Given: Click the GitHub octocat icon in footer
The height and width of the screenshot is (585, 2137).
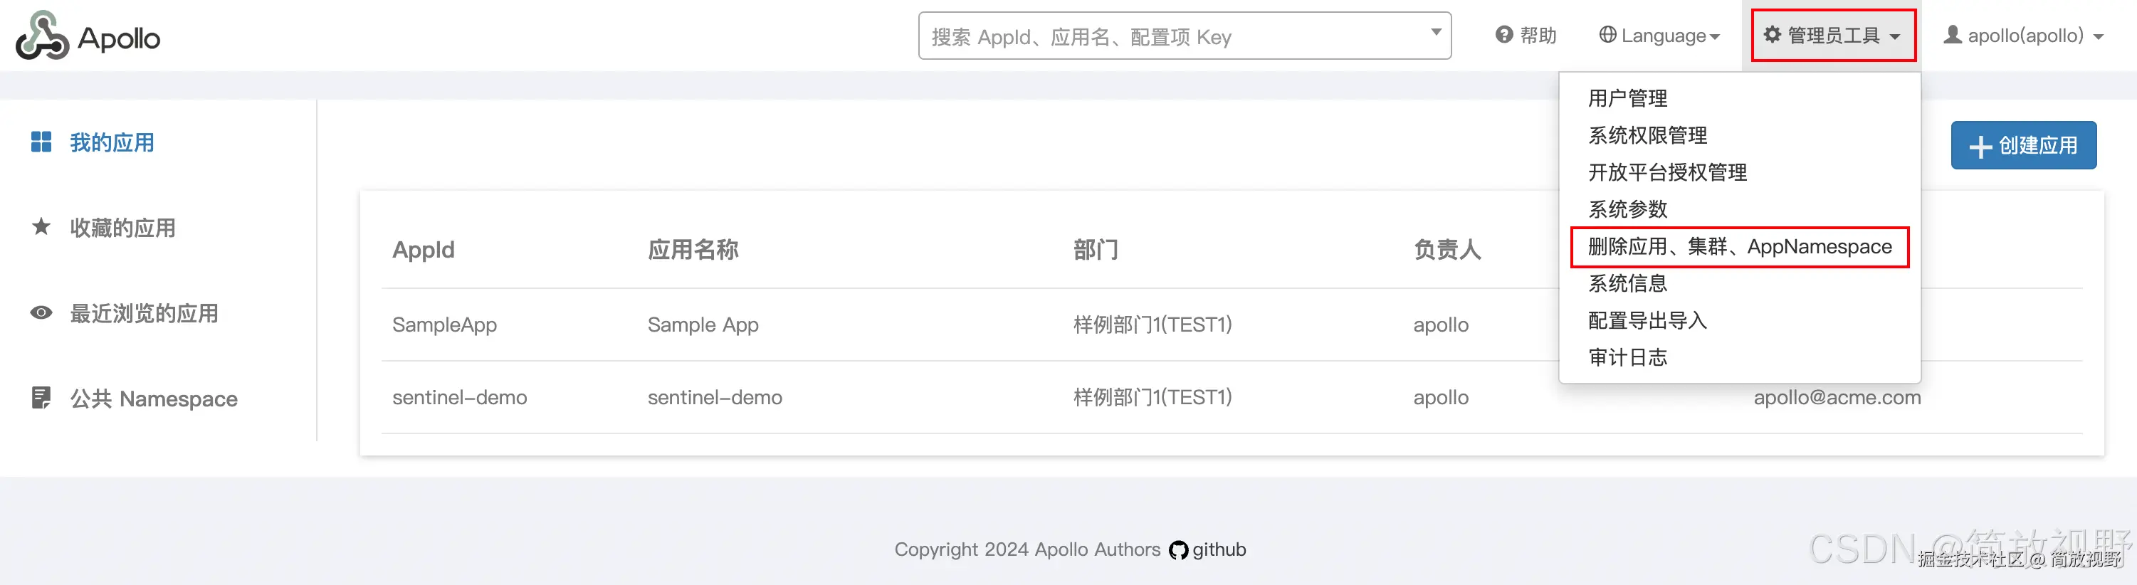Looking at the screenshot, I should pyautogui.click(x=1178, y=550).
